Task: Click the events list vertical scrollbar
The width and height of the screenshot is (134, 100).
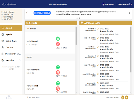Action: point(131,49)
